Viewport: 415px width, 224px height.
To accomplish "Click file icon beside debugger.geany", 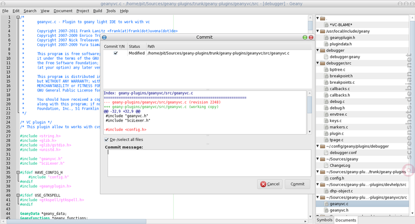I will (x=326, y=57).
